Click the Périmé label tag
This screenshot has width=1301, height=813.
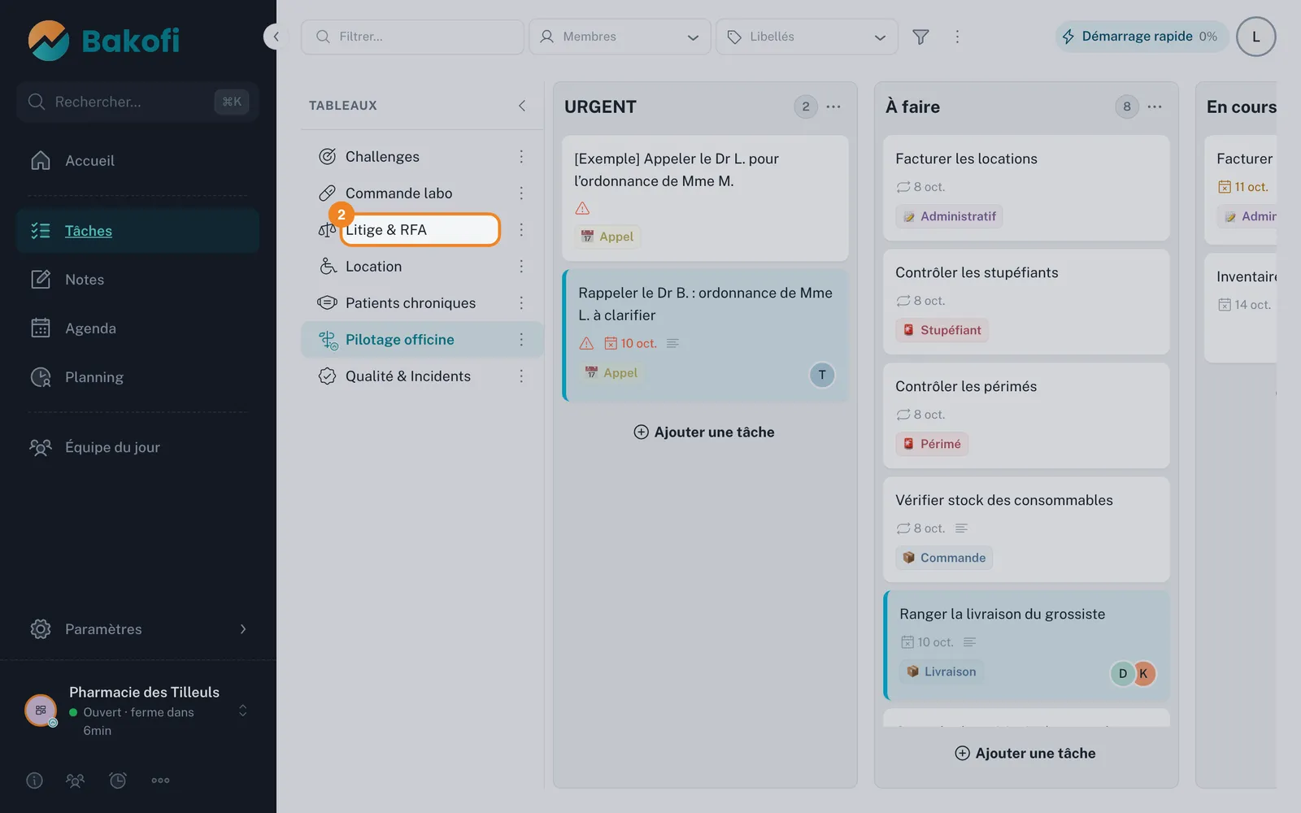tap(932, 444)
